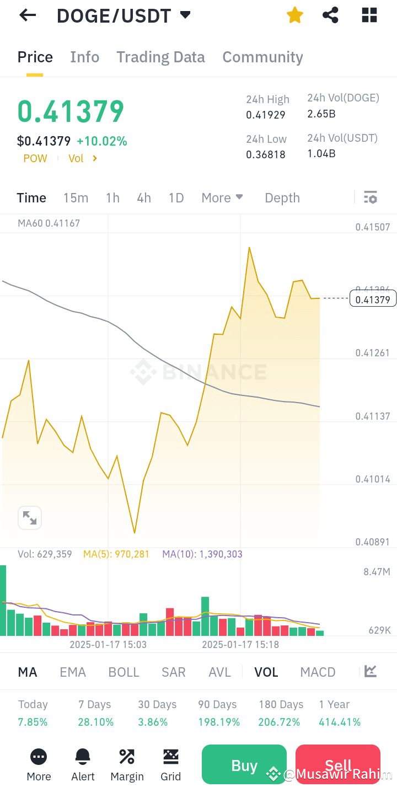Toggle the MACD indicator

click(318, 672)
